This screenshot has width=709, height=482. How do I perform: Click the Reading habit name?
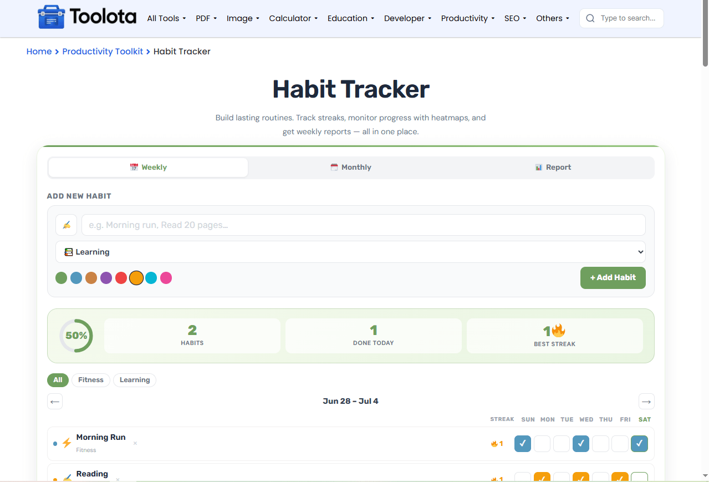92,474
